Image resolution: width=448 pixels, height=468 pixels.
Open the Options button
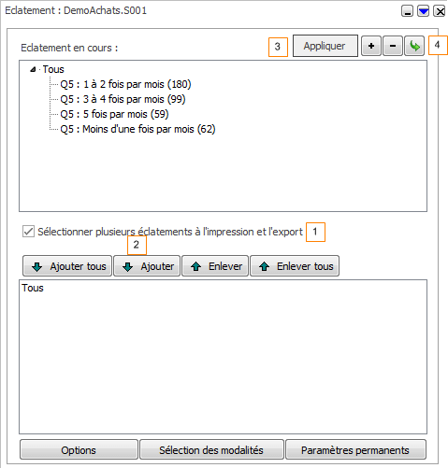[79, 450]
